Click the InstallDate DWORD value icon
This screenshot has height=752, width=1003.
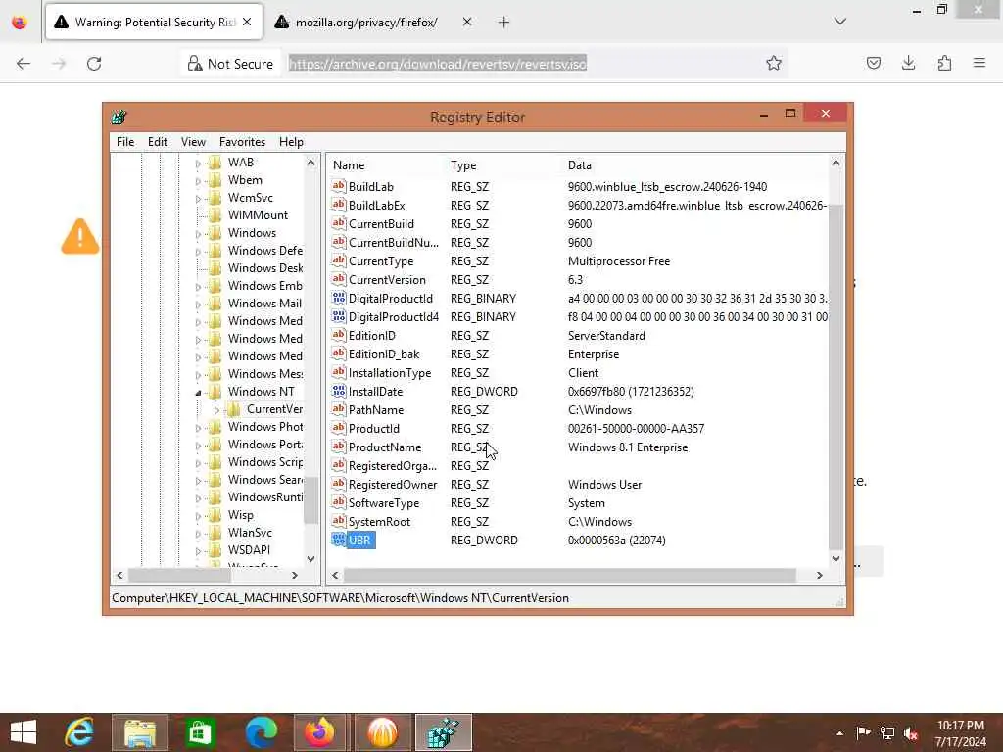tap(338, 392)
